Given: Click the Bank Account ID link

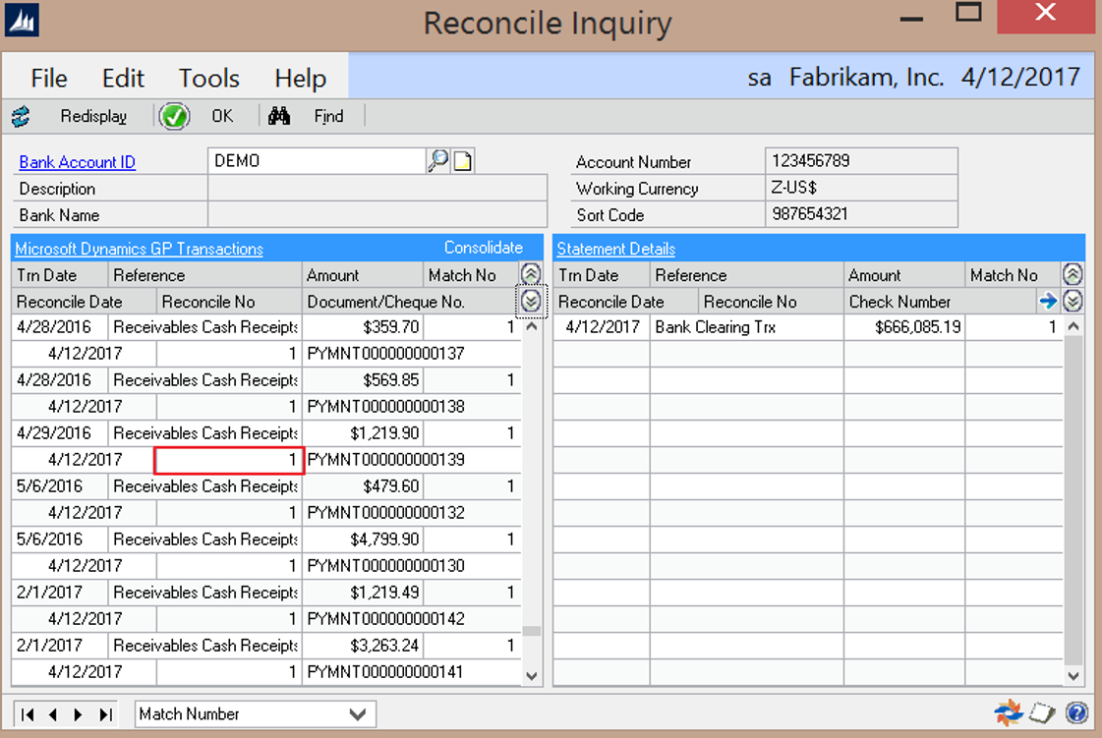Looking at the screenshot, I should click(x=77, y=162).
